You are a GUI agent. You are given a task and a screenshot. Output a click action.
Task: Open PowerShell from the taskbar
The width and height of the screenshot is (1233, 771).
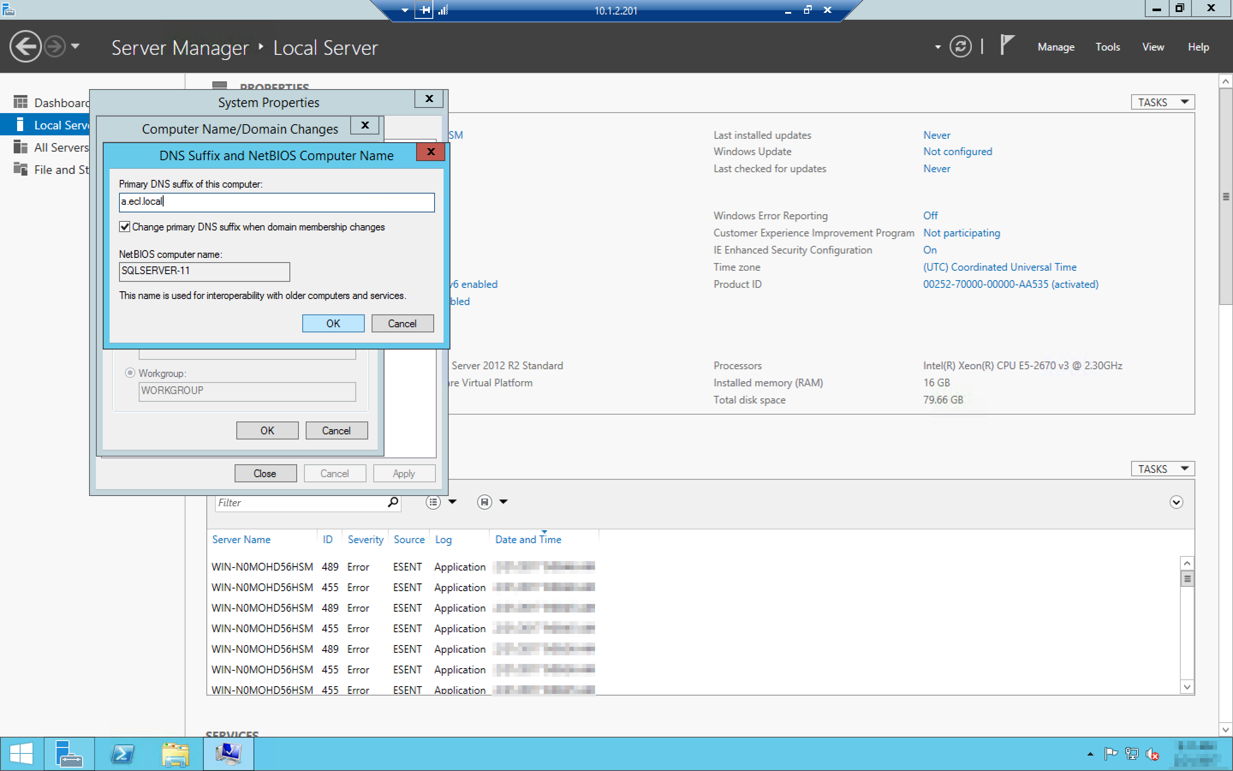(x=122, y=754)
